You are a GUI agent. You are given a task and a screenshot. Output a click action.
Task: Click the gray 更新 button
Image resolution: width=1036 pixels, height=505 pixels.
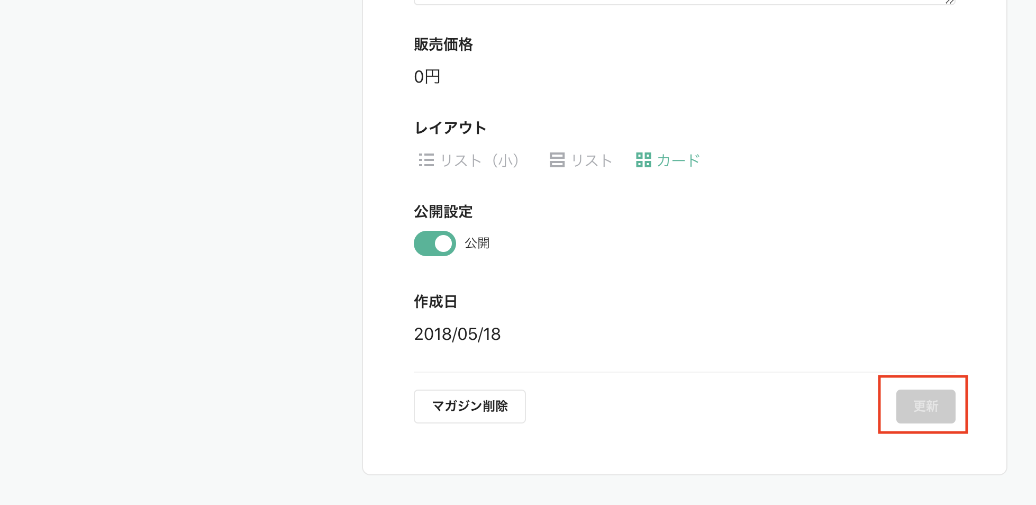pyautogui.click(x=926, y=407)
